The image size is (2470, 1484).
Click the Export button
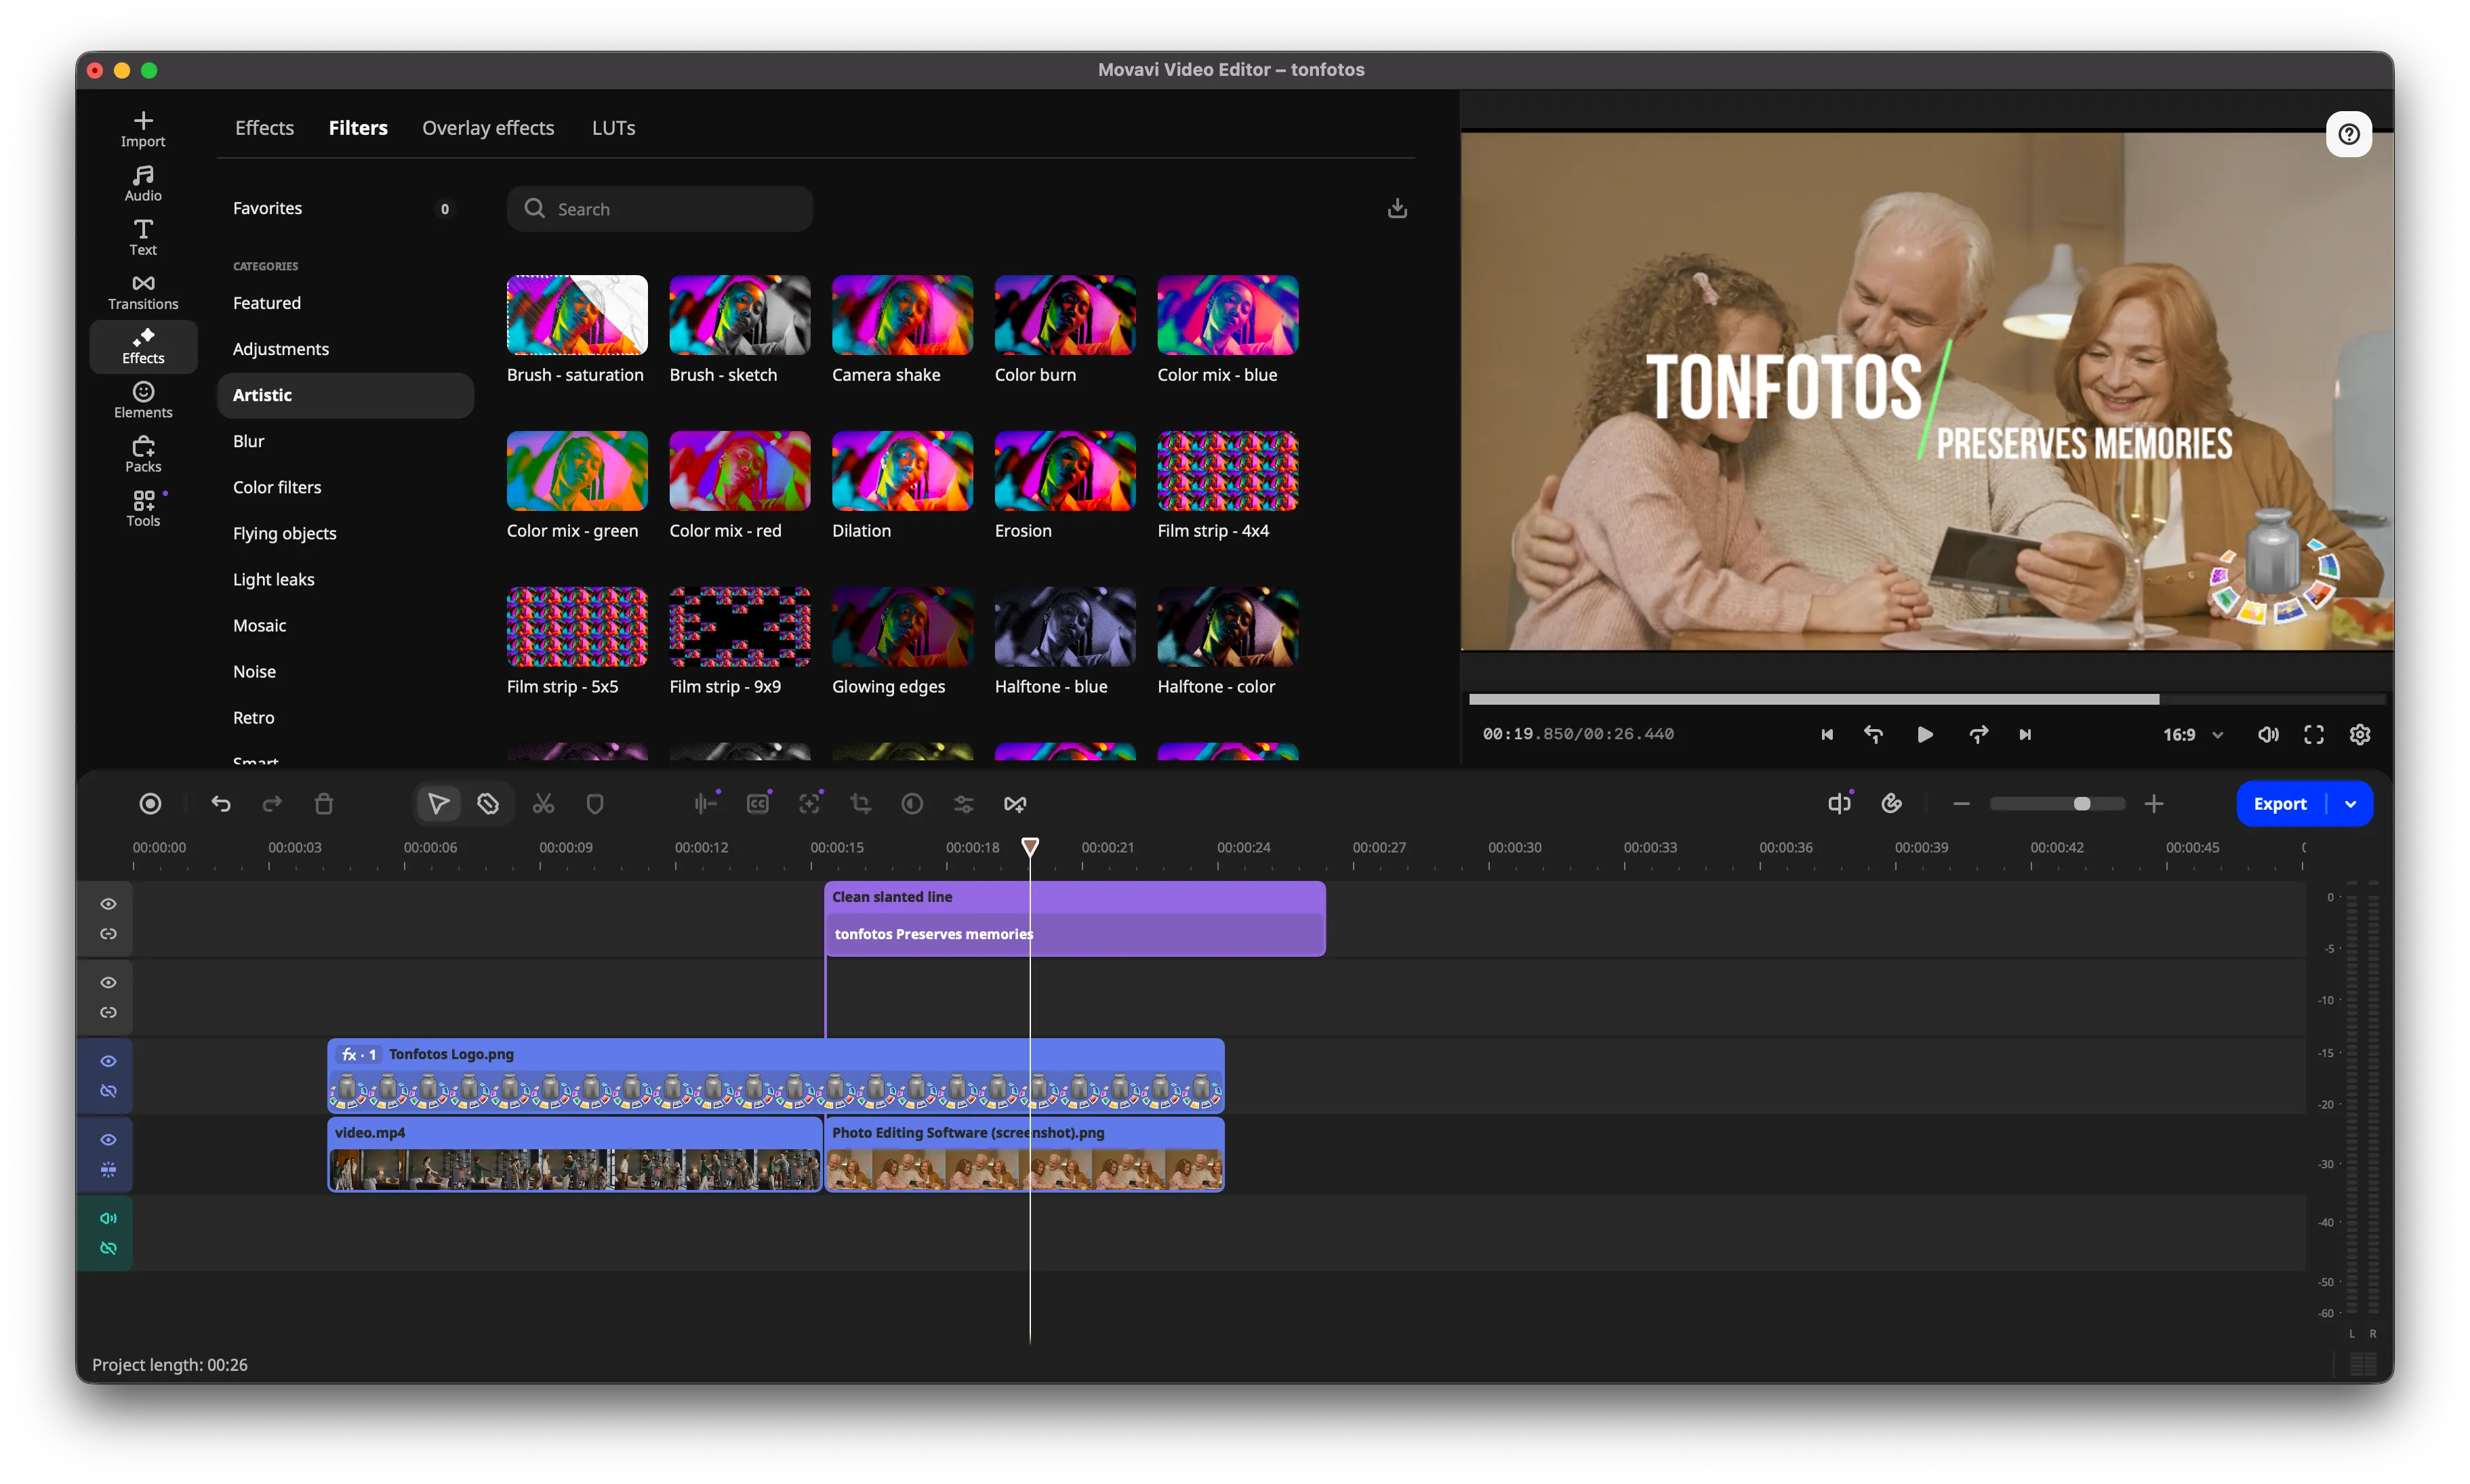2280,804
